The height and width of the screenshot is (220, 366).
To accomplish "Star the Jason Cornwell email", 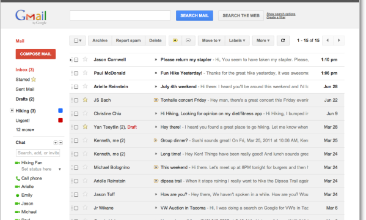I will (85, 60).
